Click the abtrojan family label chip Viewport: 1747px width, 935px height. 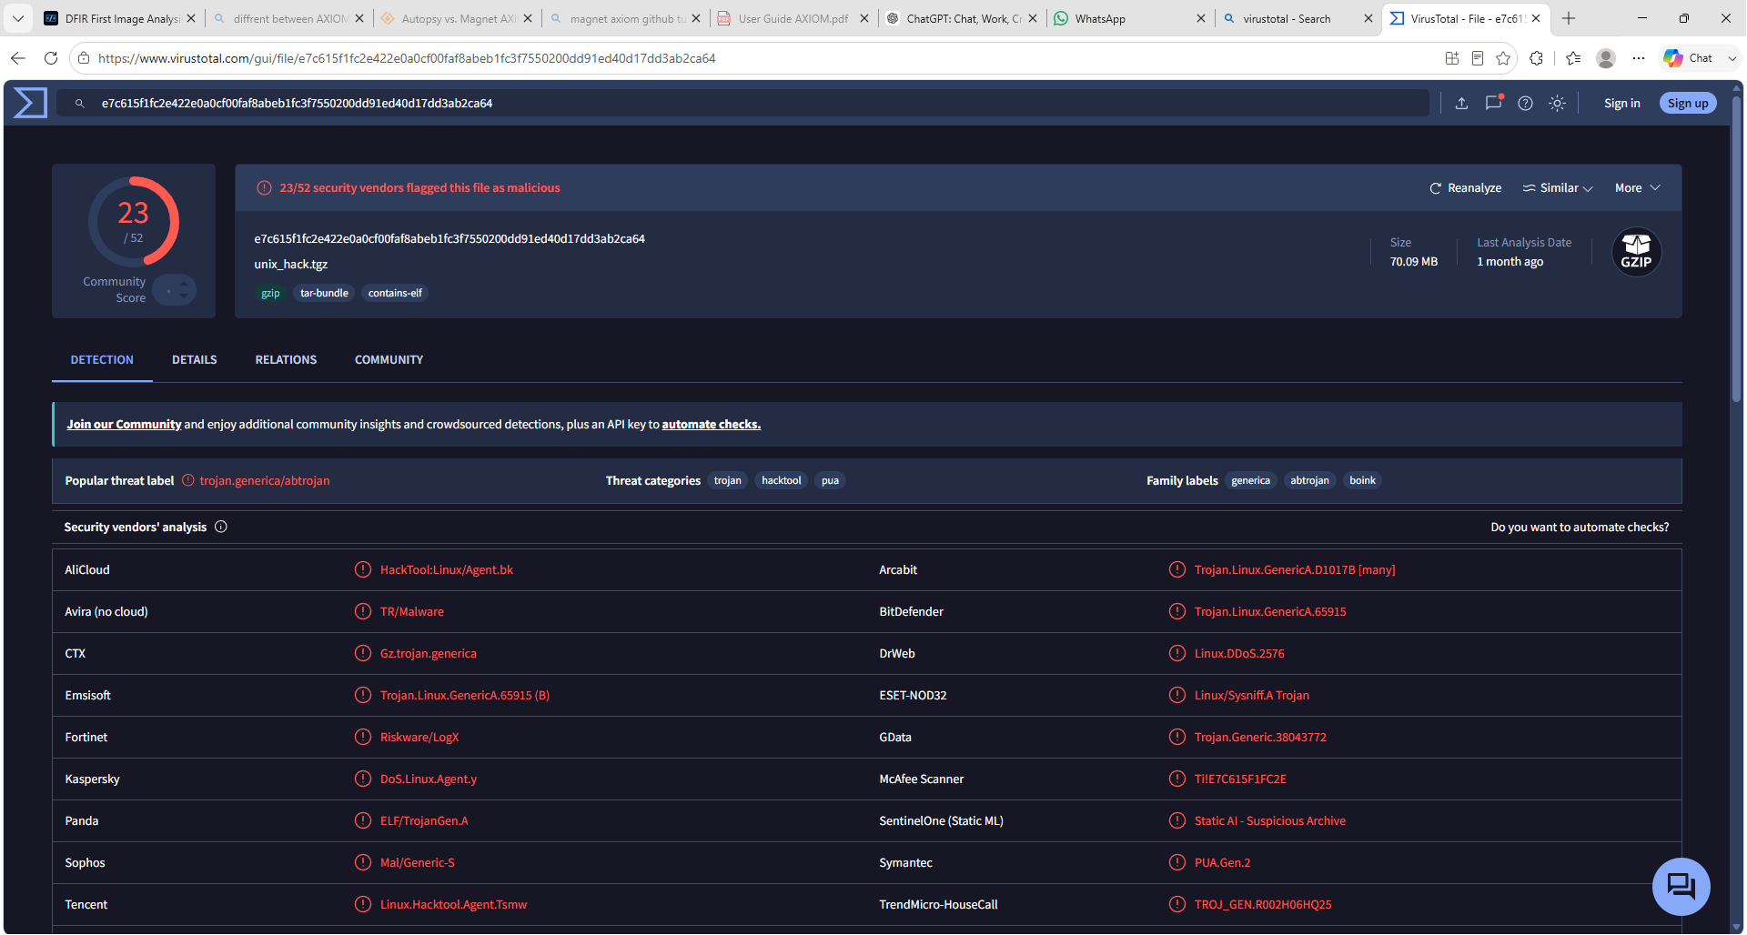point(1309,480)
